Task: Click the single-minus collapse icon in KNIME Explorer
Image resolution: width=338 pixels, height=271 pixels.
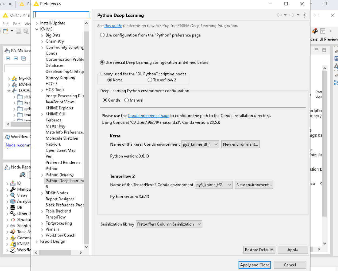Action: pyautogui.click(x=16, y=58)
